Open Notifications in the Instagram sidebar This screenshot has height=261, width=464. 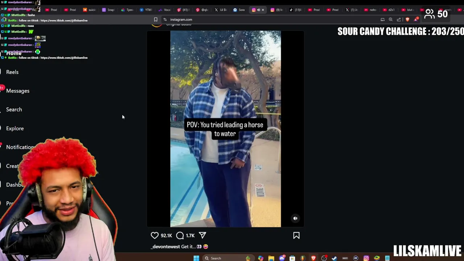[20, 147]
